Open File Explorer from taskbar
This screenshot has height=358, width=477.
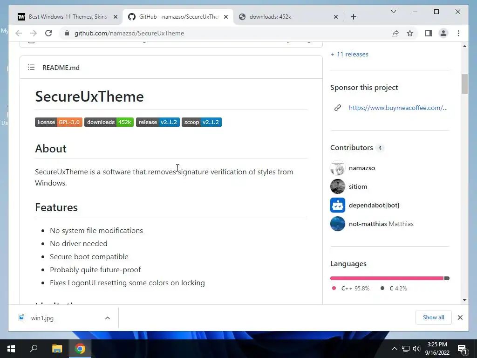[57, 349]
